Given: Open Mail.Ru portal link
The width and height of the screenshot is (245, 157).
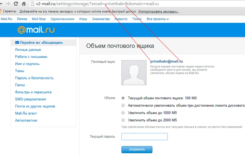Looking at the screenshot, I should (6, 19).
